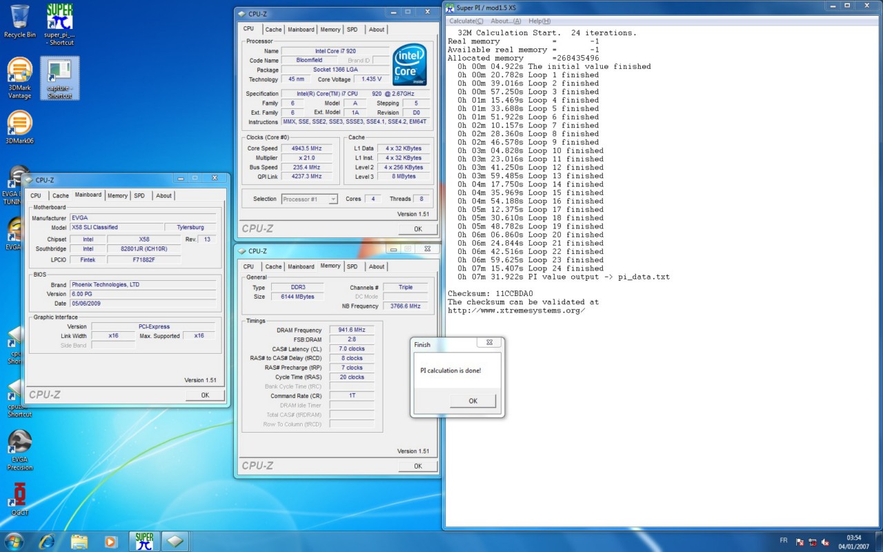Open About tab in the bottom CPU-Z Memory window
This screenshot has height=552, width=883.
[x=377, y=267]
